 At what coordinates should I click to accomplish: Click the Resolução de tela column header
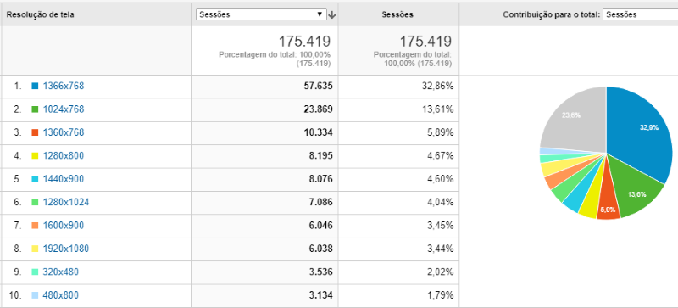[40, 14]
